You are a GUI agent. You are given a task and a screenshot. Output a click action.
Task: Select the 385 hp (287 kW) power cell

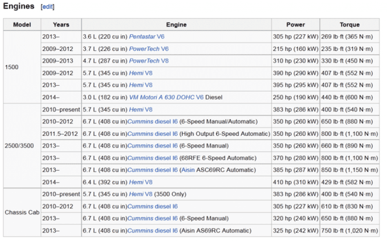tap(295, 170)
